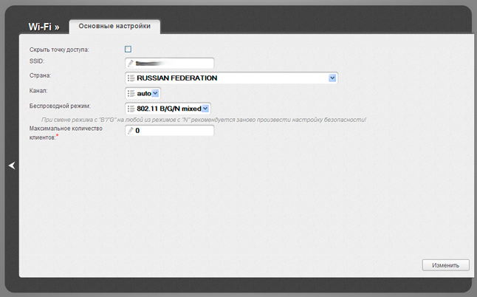Click the list icon in the channel selector
Screen dimensions: 477x297
click(131, 93)
